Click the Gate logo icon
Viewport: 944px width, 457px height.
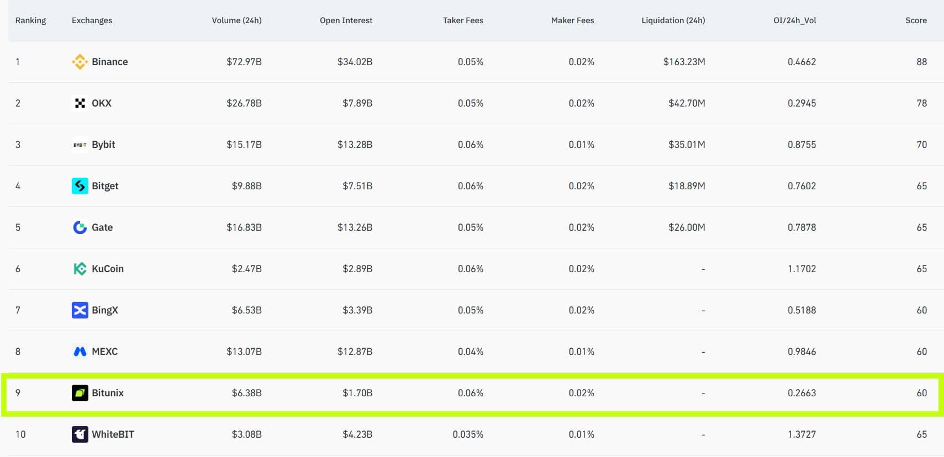point(80,227)
